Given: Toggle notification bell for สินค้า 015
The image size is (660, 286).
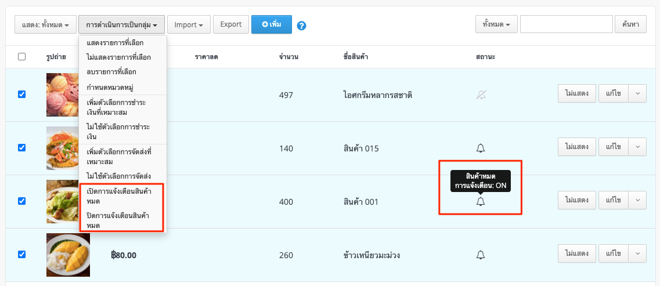Looking at the screenshot, I should pyautogui.click(x=480, y=148).
